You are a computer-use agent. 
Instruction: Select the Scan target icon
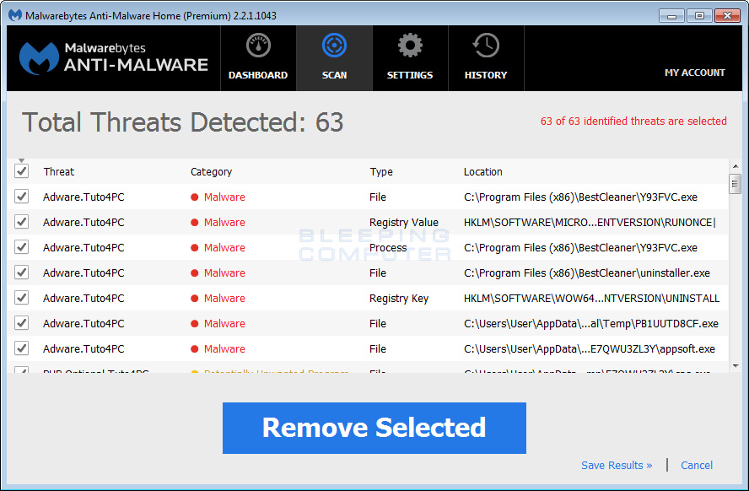(334, 46)
